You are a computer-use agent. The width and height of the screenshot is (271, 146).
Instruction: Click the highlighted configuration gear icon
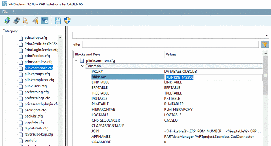[x=45, y=20]
